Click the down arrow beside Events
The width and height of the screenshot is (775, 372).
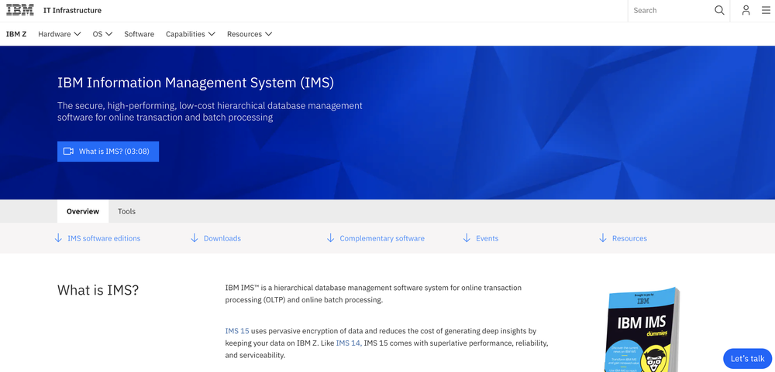[x=467, y=238]
